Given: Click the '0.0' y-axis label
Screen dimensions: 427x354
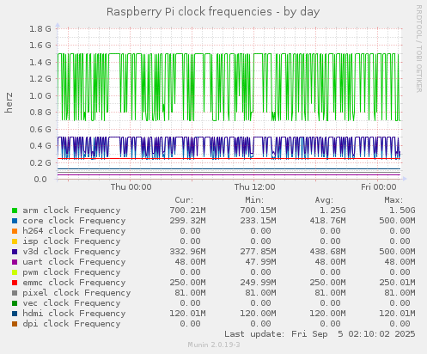Looking at the screenshot, I should pos(40,180).
